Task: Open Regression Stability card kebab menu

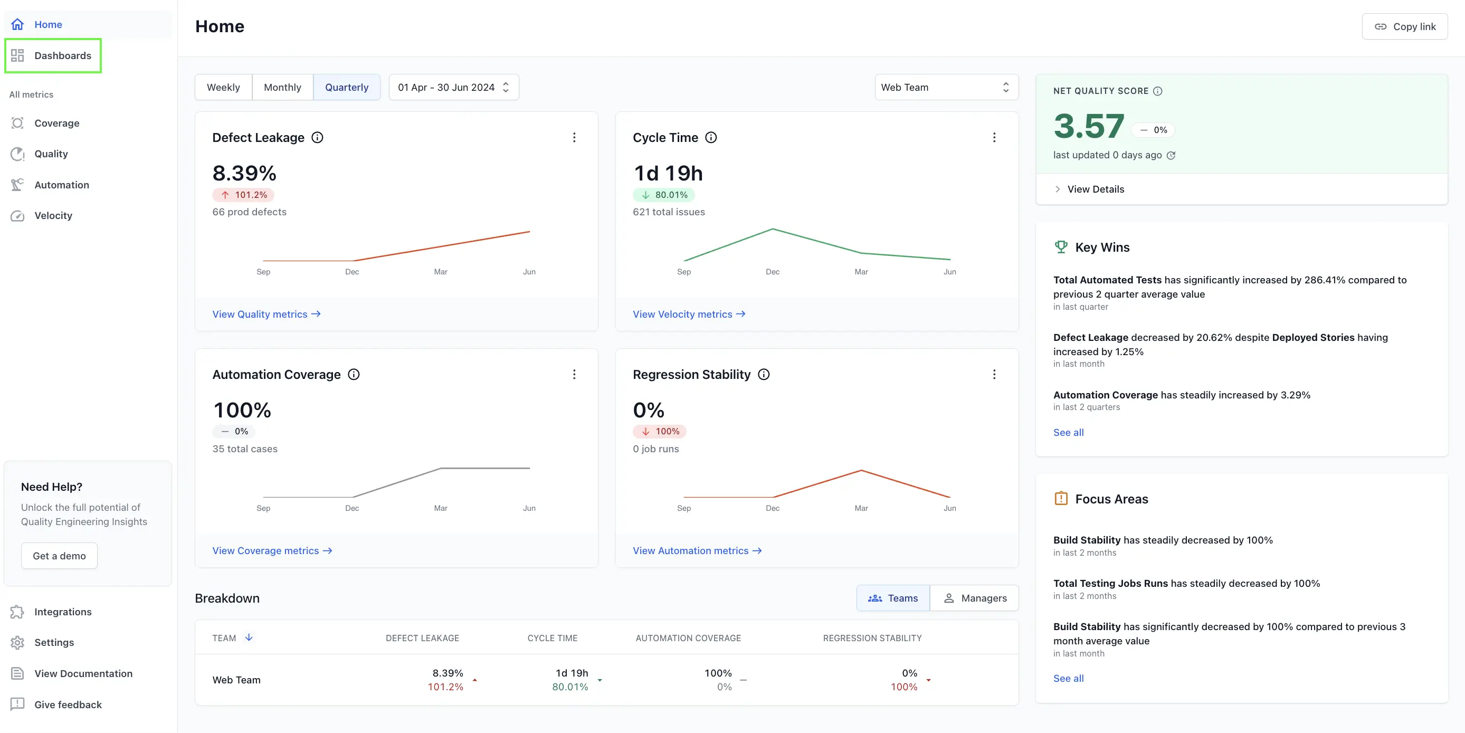Action: [x=994, y=374]
